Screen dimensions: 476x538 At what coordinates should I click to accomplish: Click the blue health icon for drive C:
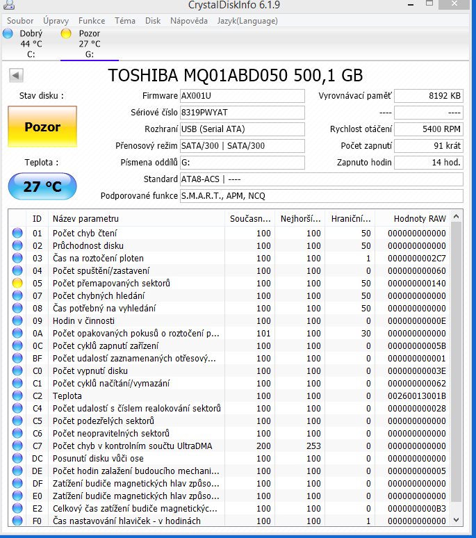click(8, 33)
